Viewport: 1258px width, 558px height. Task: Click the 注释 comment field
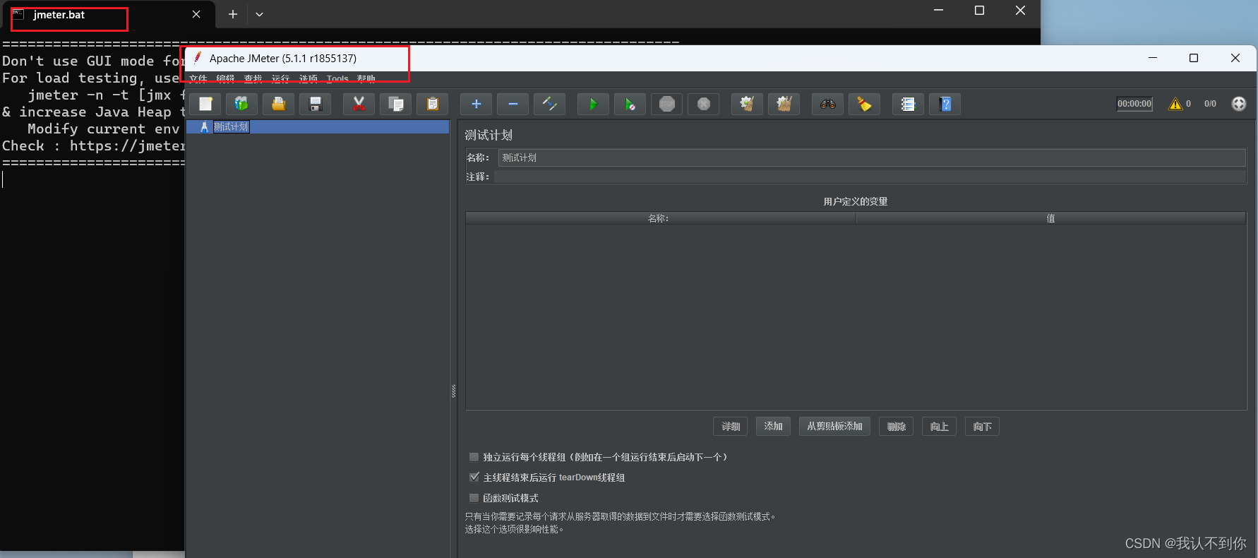tap(870, 177)
